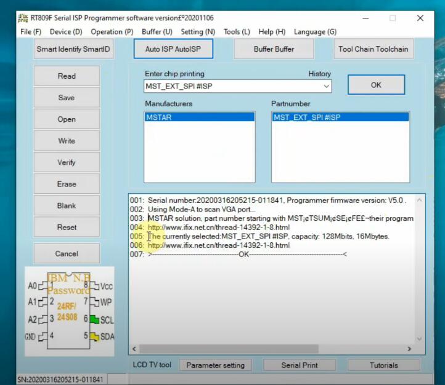Confirm chip selection with OK button
This screenshot has height=385, width=445.
376,85
